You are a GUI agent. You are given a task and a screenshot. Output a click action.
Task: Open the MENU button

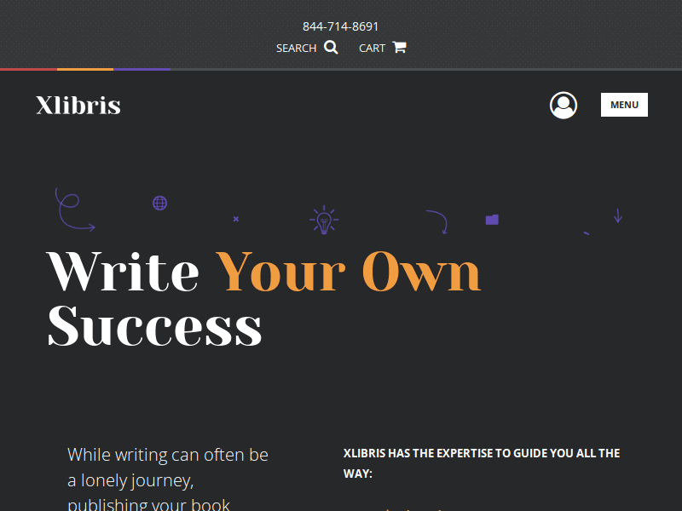pos(624,105)
